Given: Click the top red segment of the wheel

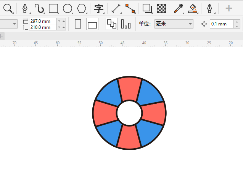Looking at the screenshot, I should pos(129,89).
